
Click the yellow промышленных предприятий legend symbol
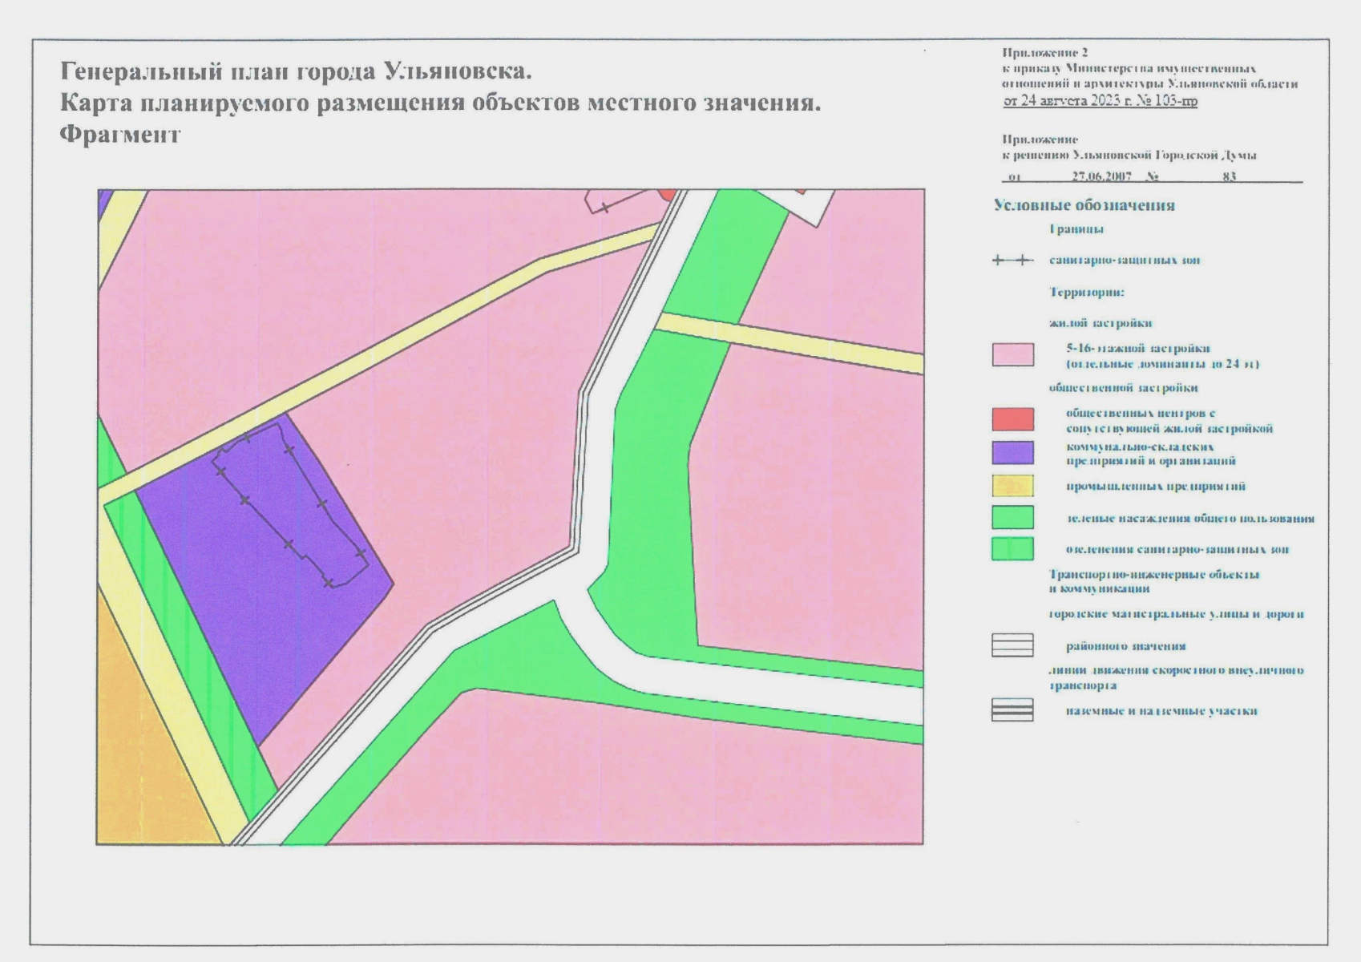(1012, 485)
